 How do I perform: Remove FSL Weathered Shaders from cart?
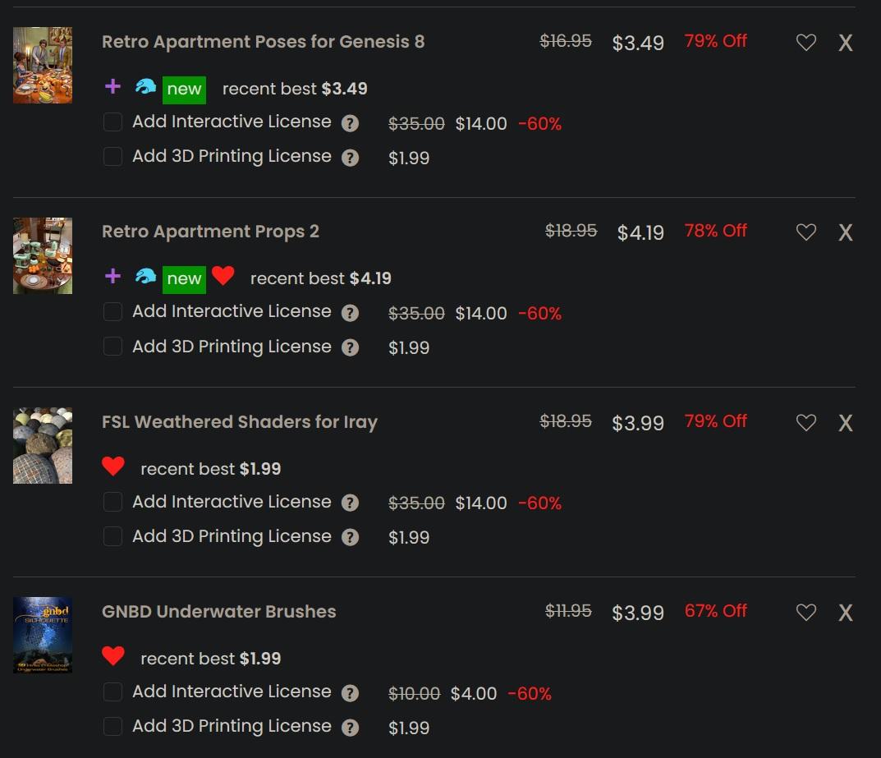pos(845,423)
